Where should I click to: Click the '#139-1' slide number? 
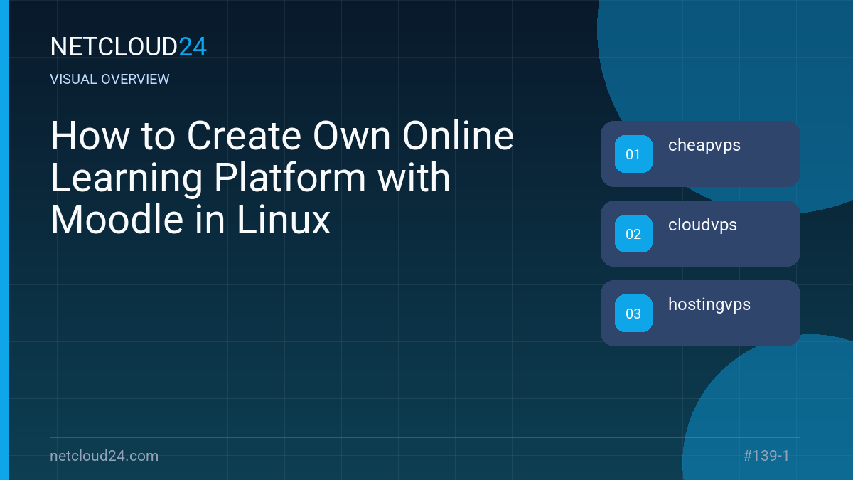click(766, 456)
